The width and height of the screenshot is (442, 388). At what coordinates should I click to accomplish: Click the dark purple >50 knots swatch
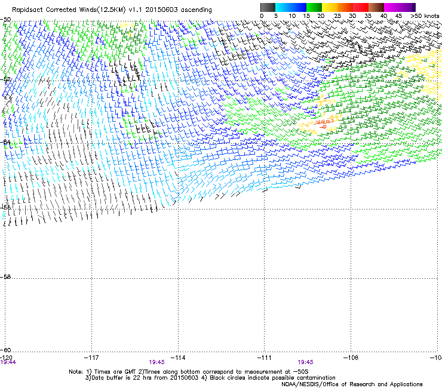tap(413, 7)
